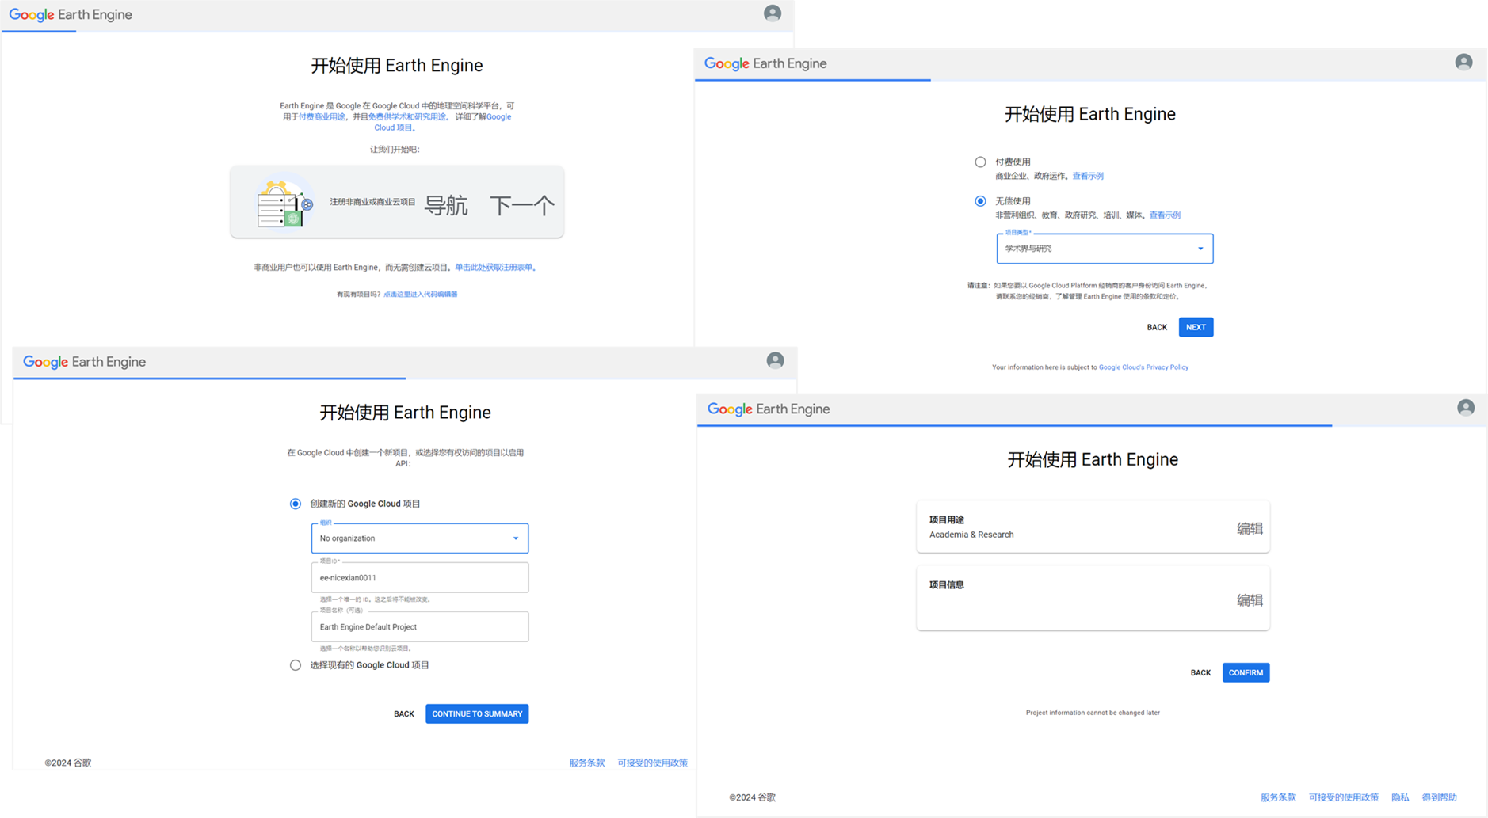Open 服务条款 in confirmation window footer
Screen dimensions: 1488x818
tap(1278, 797)
